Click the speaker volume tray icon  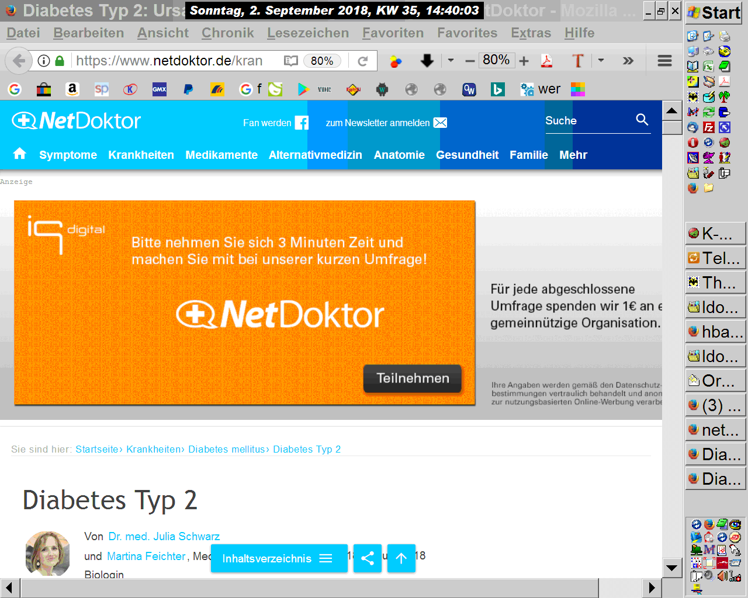(x=722, y=576)
